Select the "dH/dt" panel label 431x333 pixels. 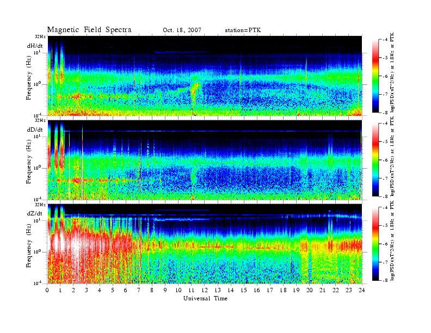tap(35, 46)
